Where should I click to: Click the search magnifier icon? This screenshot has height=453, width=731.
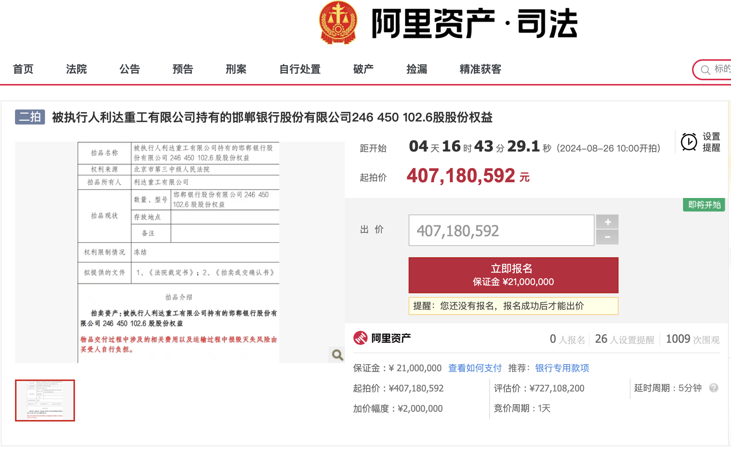(706, 70)
